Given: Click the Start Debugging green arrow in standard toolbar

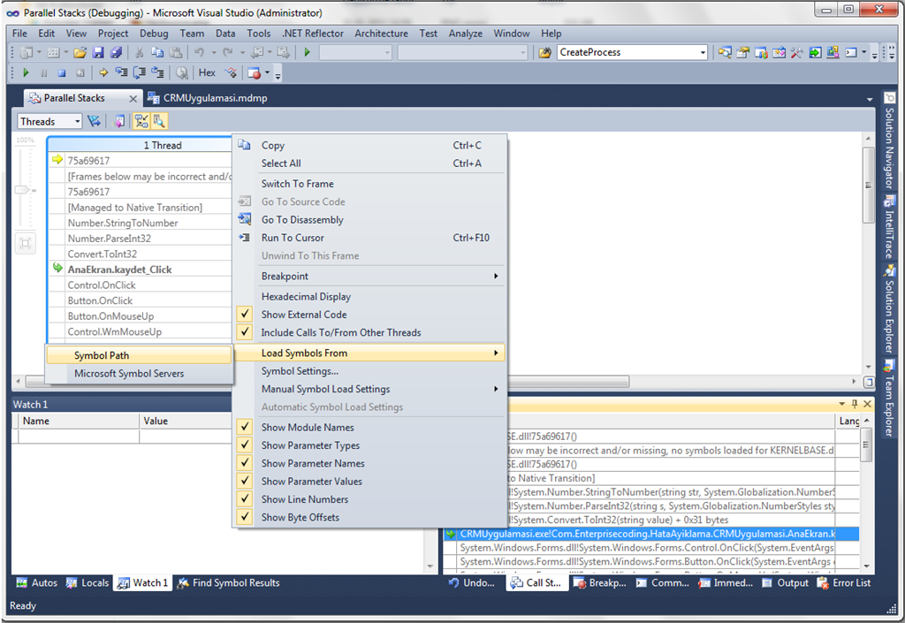Looking at the screenshot, I should (x=307, y=52).
